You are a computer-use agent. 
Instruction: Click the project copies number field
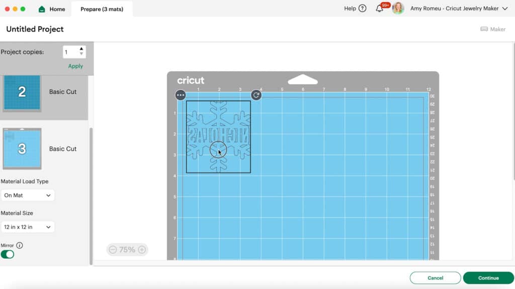[70, 52]
